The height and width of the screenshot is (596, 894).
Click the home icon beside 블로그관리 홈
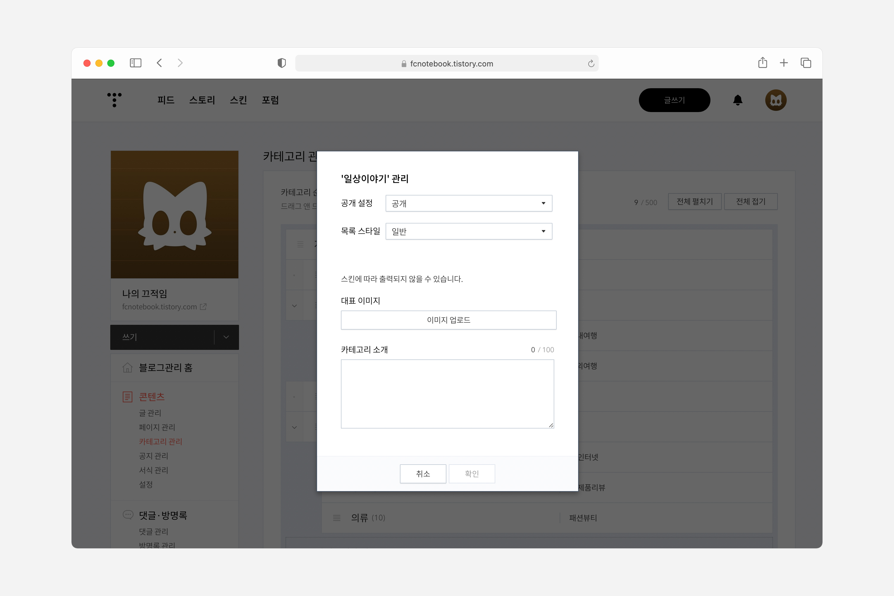tap(128, 367)
